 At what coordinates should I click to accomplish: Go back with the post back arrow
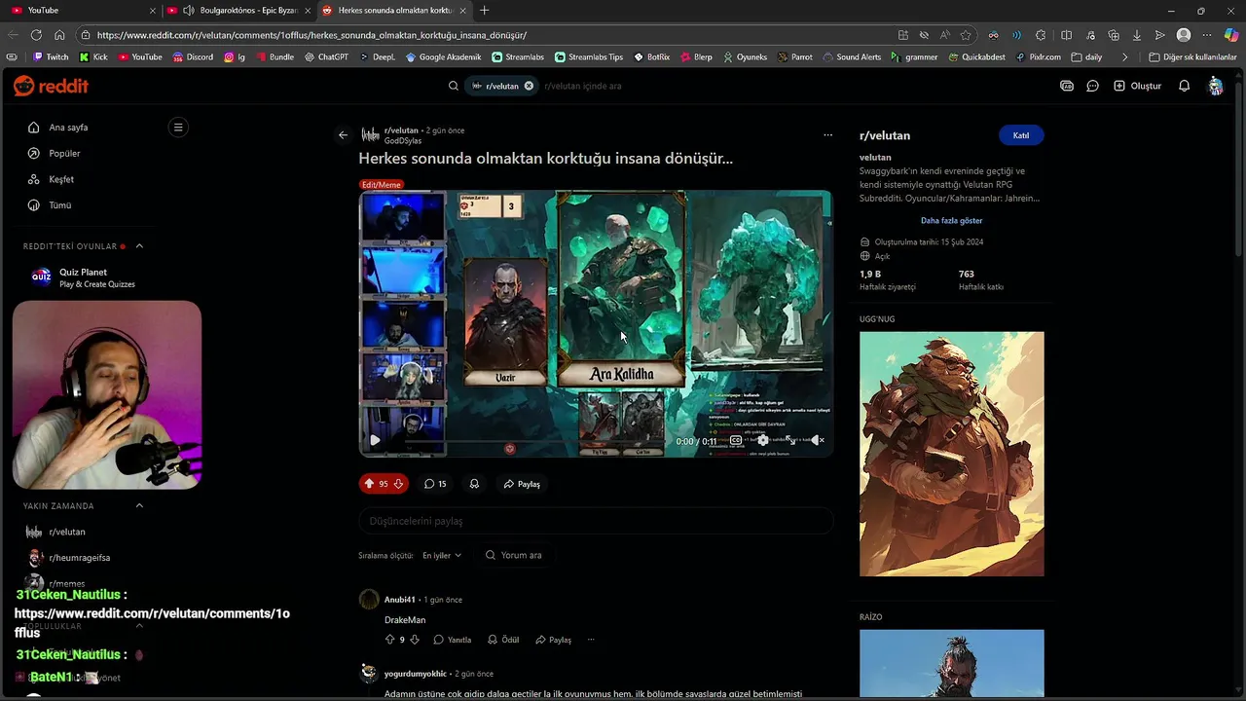343,135
